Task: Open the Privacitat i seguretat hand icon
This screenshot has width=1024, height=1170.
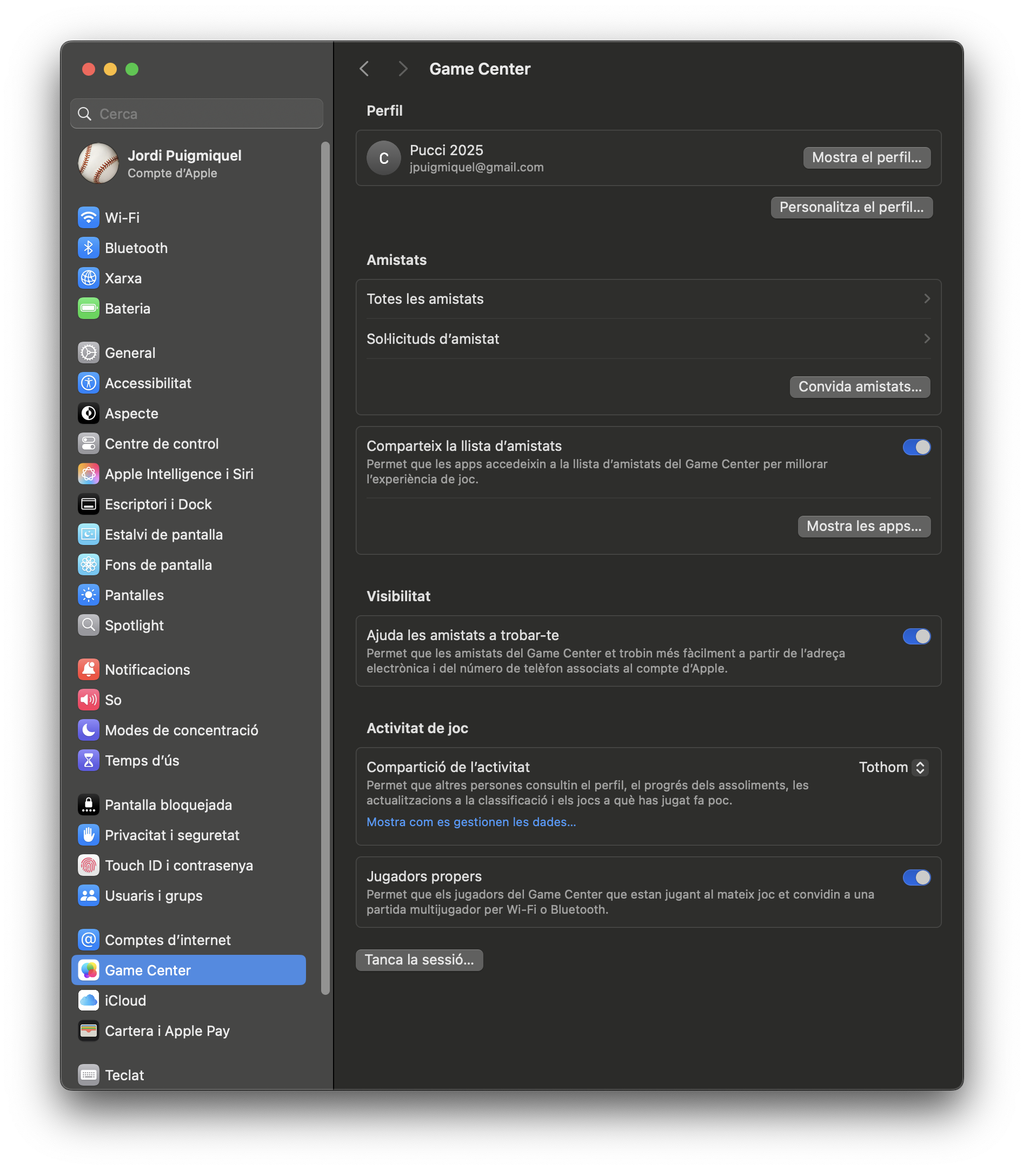Action: tap(89, 835)
